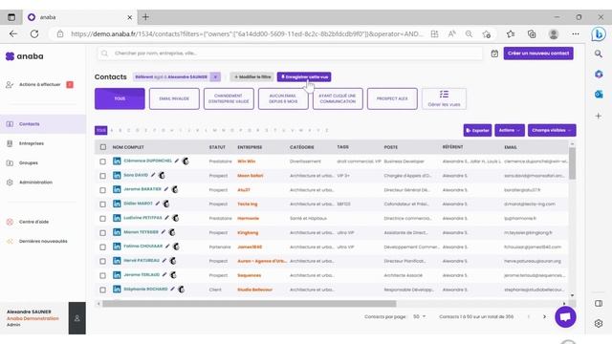Open Edge sidebar settings gear
Screen dimensions: 612x344
599,323
